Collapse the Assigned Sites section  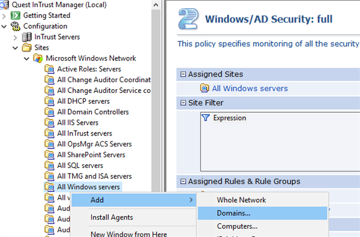pos(183,74)
